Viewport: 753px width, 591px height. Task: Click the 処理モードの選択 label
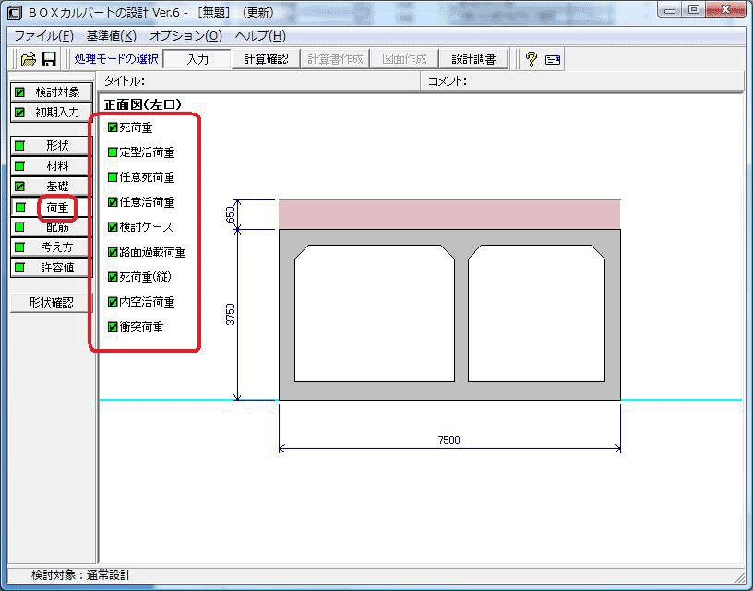tap(116, 59)
